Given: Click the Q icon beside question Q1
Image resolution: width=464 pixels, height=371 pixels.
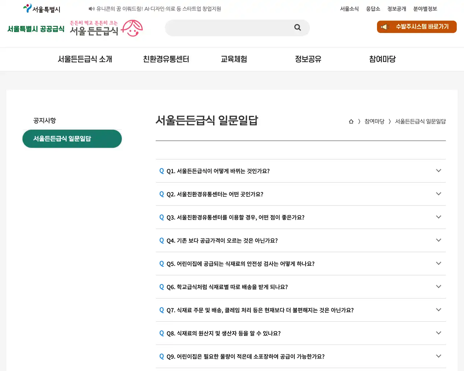Looking at the screenshot, I should click(162, 171).
